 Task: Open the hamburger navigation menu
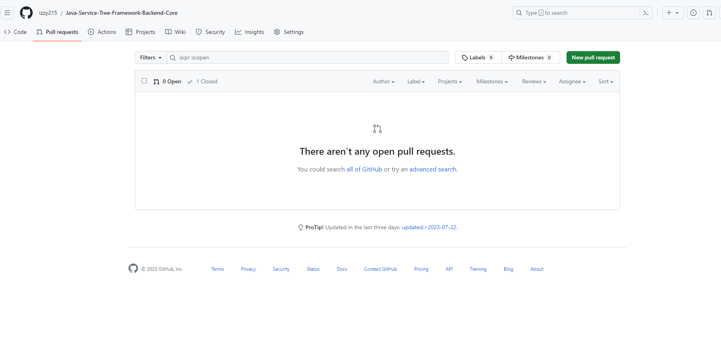[x=7, y=13]
